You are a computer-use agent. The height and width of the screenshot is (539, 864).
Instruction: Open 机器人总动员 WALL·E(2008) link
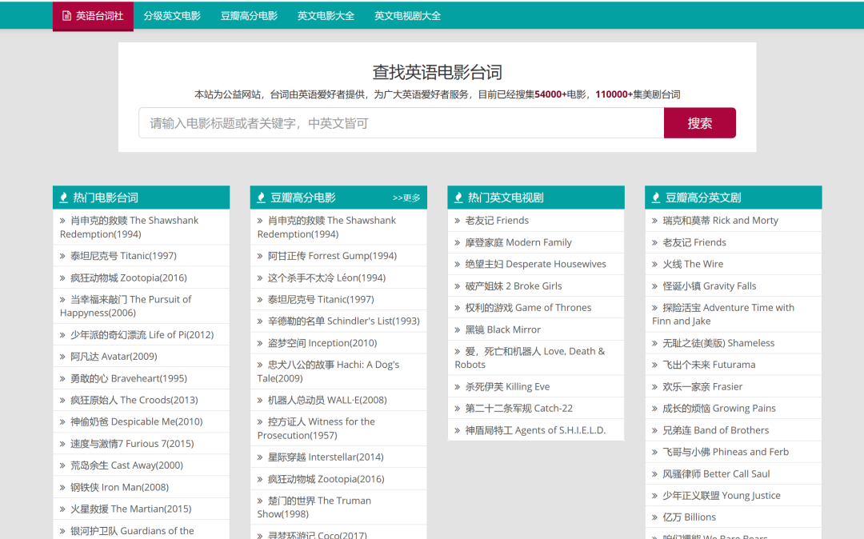coord(326,400)
